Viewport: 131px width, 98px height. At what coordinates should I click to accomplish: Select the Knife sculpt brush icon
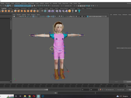pos(38,11)
